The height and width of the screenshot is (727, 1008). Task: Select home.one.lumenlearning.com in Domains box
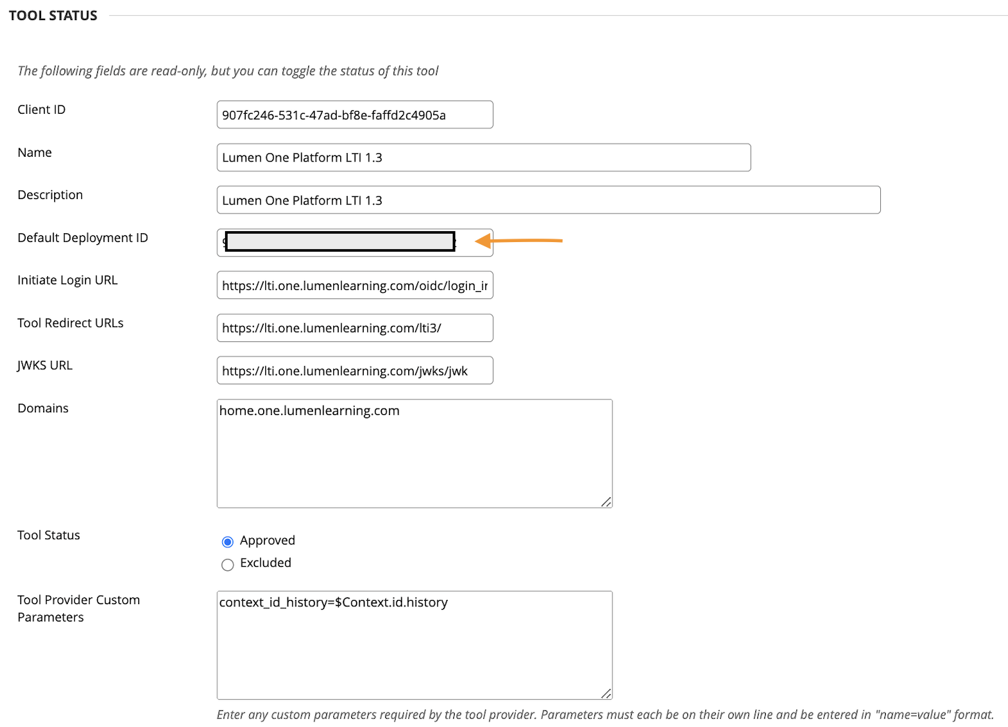(310, 411)
